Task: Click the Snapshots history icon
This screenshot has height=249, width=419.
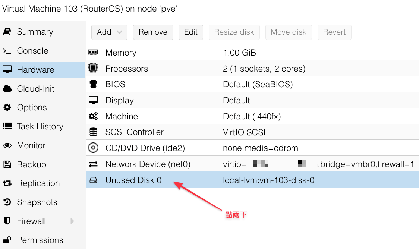Action: click(x=7, y=202)
